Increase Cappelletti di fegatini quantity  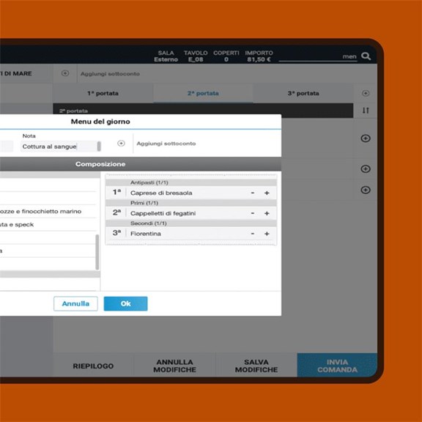click(x=267, y=213)
